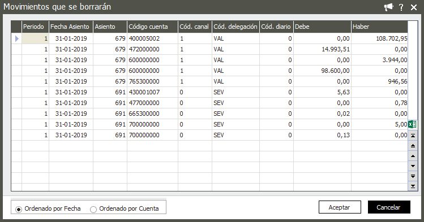Image resolution: width=424 pixels, height=222 pixels.
Task: Jump to last record arrow icon
Action: click(413, 186)
